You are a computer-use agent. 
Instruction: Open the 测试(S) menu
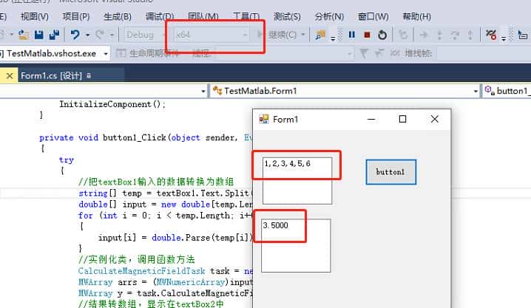287,16
